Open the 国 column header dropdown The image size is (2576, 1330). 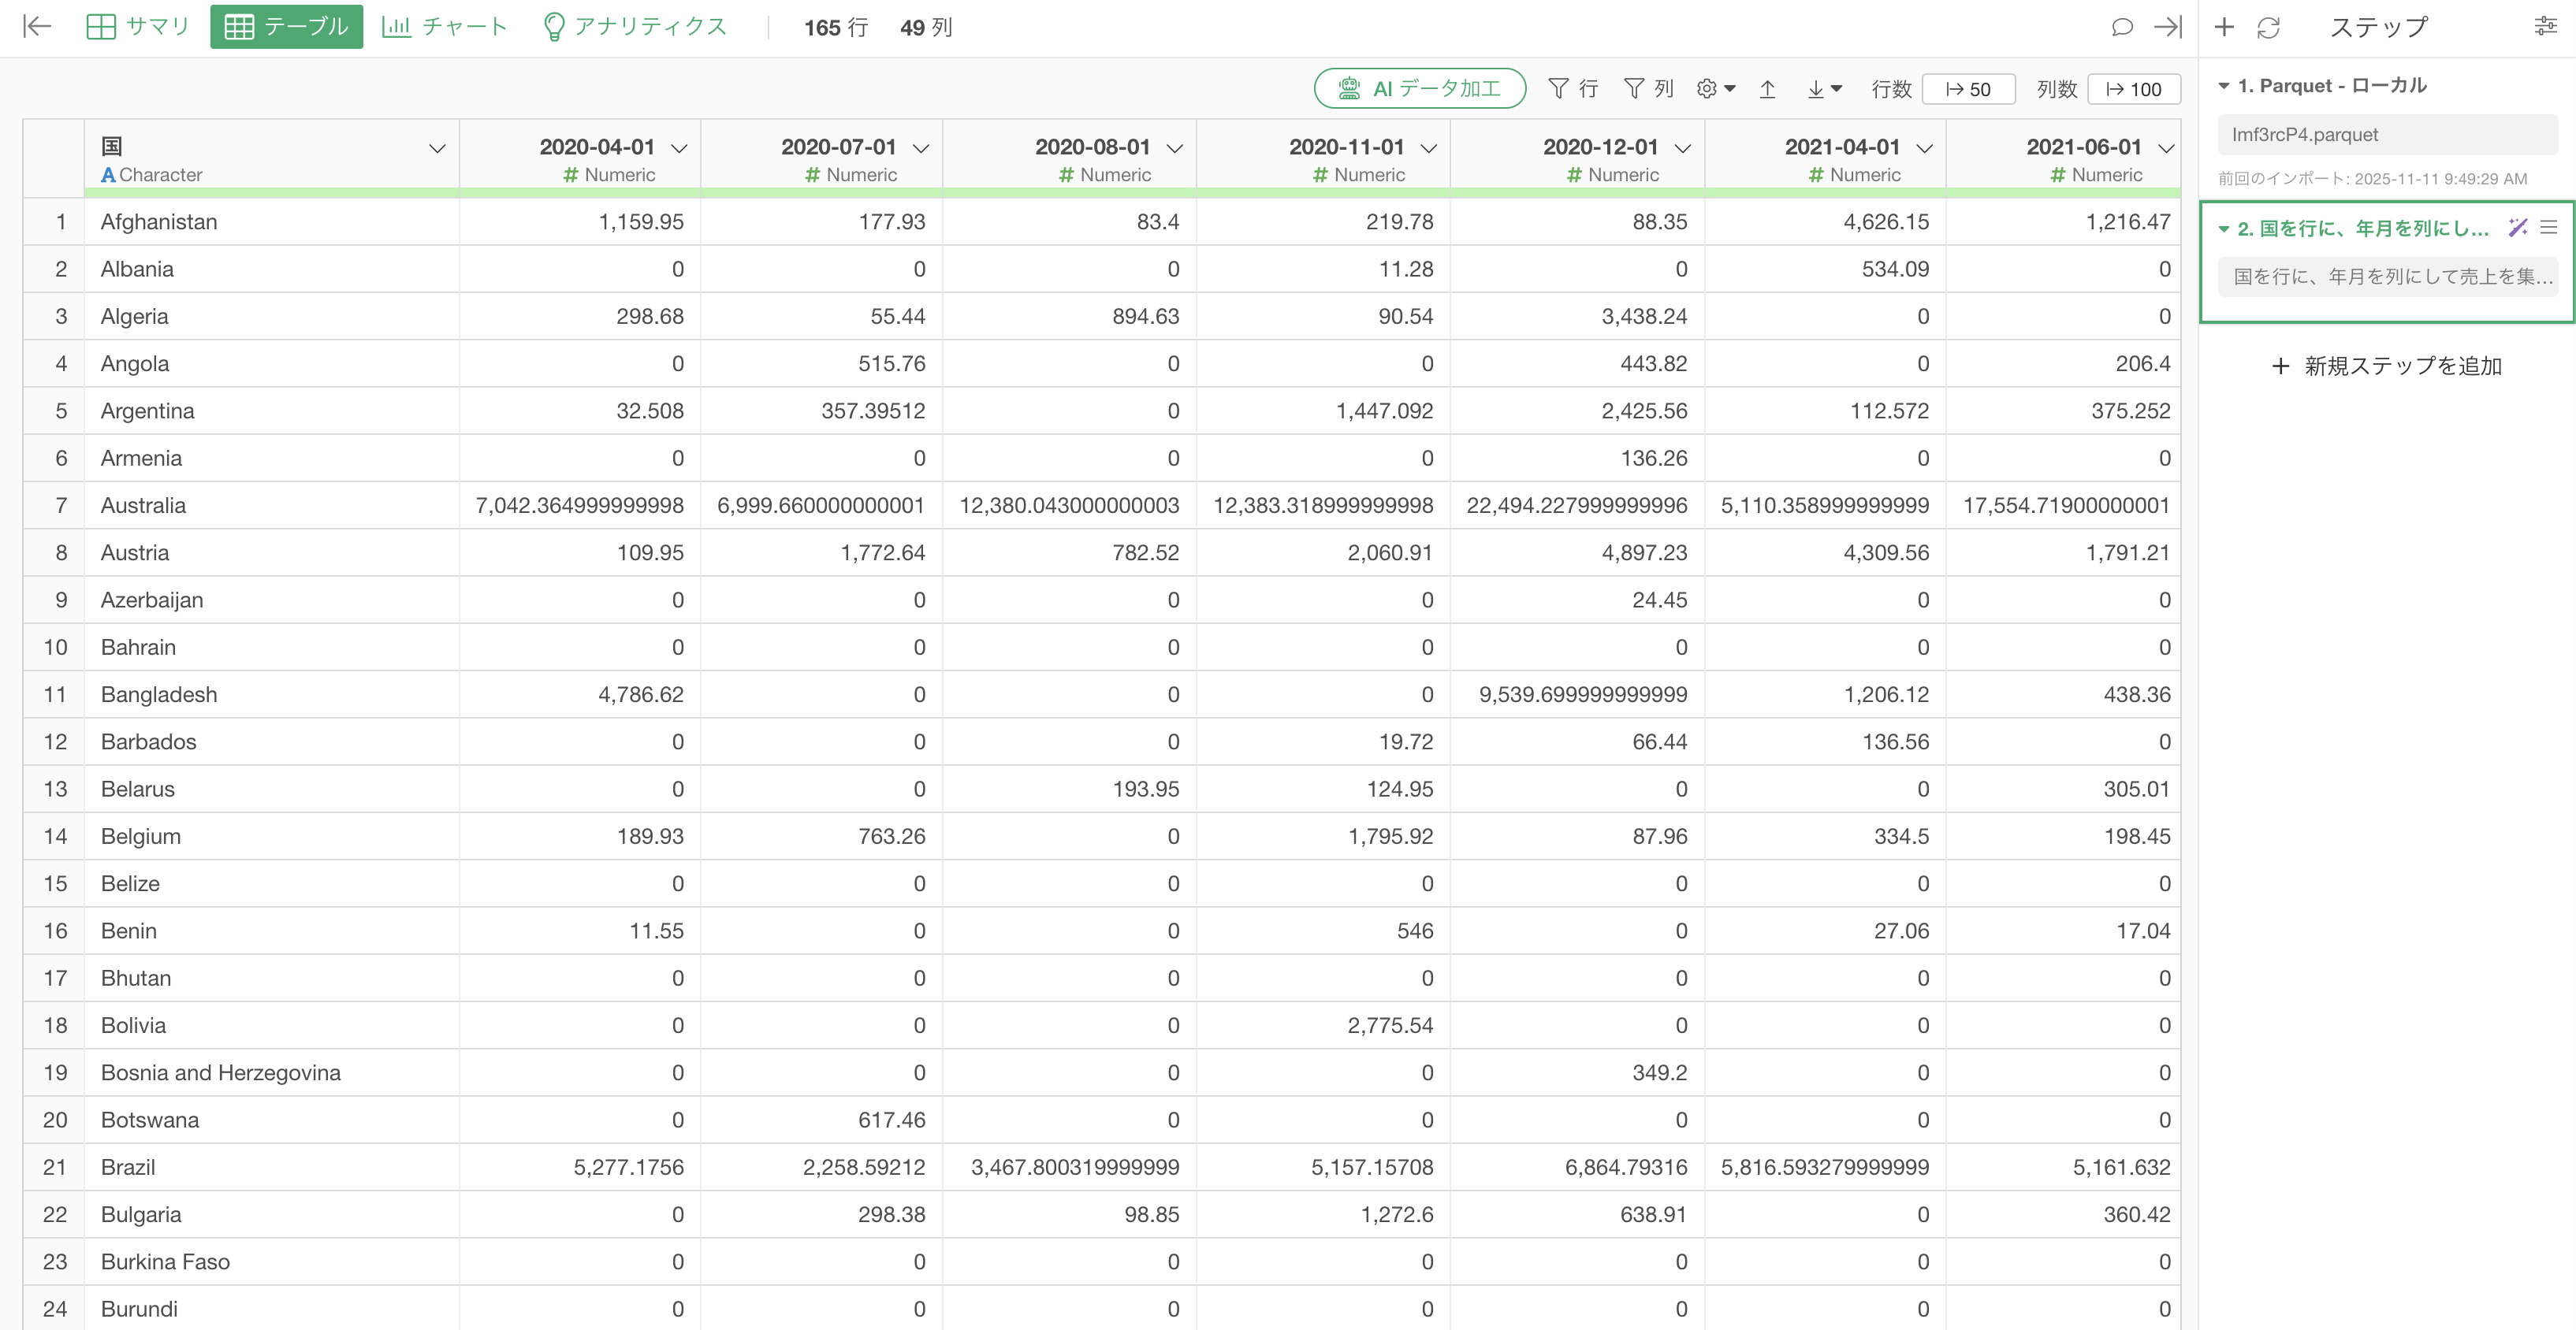click(x=437, y=148)
